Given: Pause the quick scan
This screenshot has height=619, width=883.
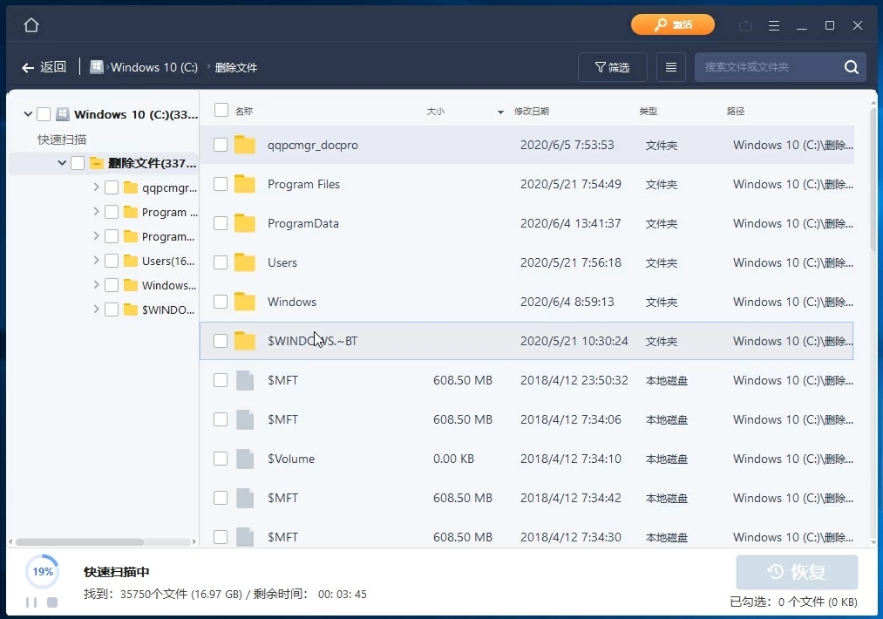Looking at the screenshot, I should [x=30, y=602].
